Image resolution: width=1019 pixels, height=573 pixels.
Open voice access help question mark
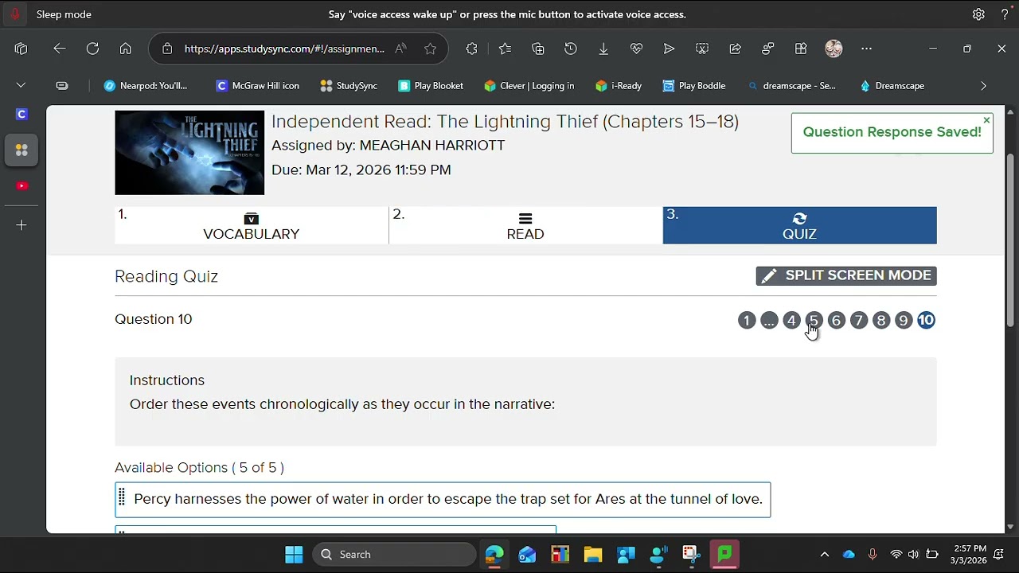pyautogui.click(x=1005, y=14)
